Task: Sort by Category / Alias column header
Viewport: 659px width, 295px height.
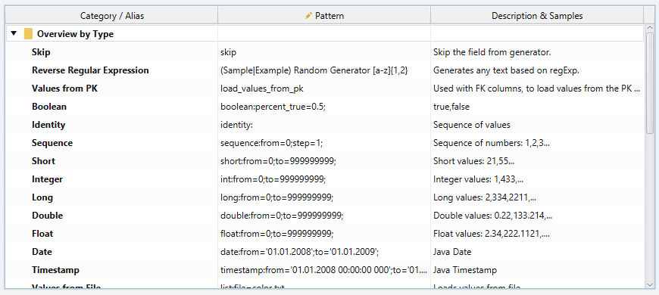Action: pyautogui.click(x=112, y=16)
